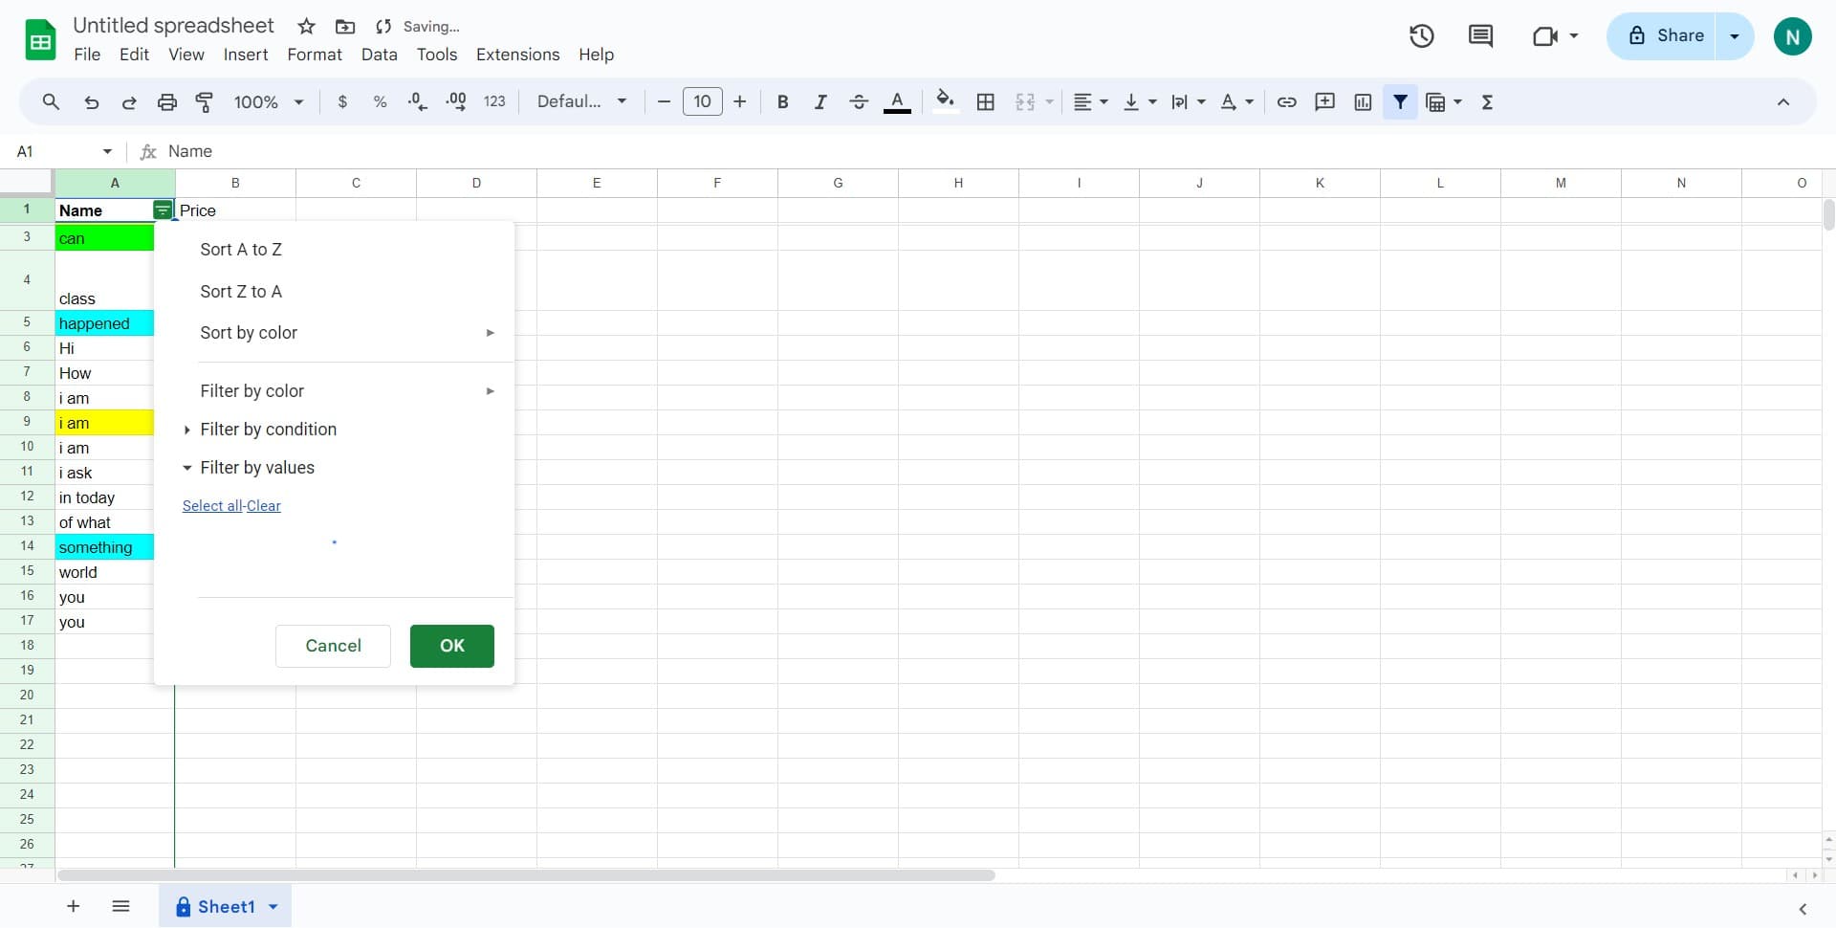The image size is (1836, 928).
Task: Choose Sort A to Z
Action: (x=241, y=249)
